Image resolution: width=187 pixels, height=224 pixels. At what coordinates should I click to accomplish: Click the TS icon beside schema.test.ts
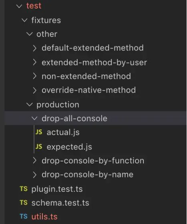pyautogui.click(x=24, y=203)
